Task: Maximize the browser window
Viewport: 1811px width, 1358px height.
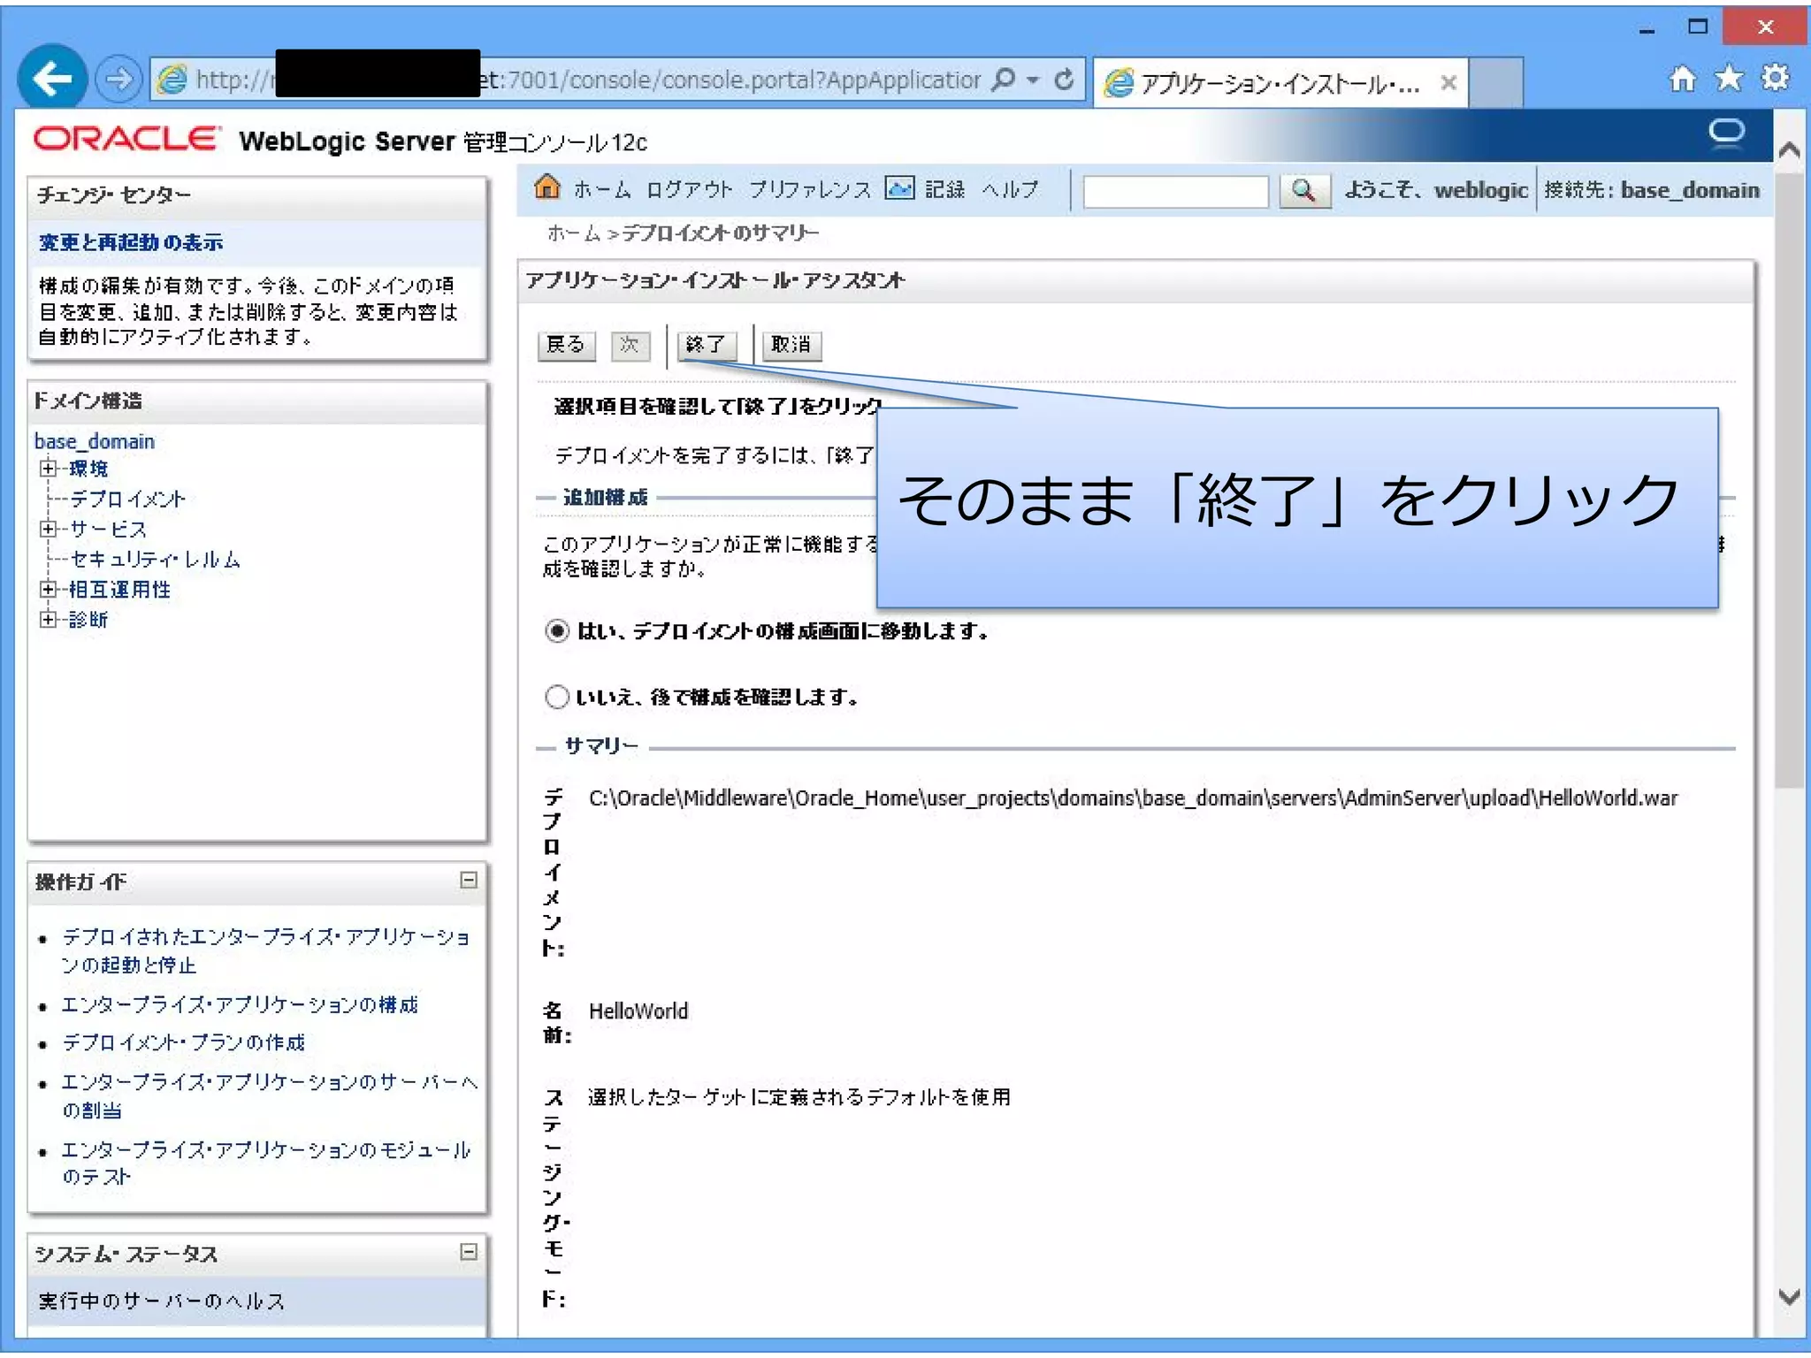Action: [1698, 27]
